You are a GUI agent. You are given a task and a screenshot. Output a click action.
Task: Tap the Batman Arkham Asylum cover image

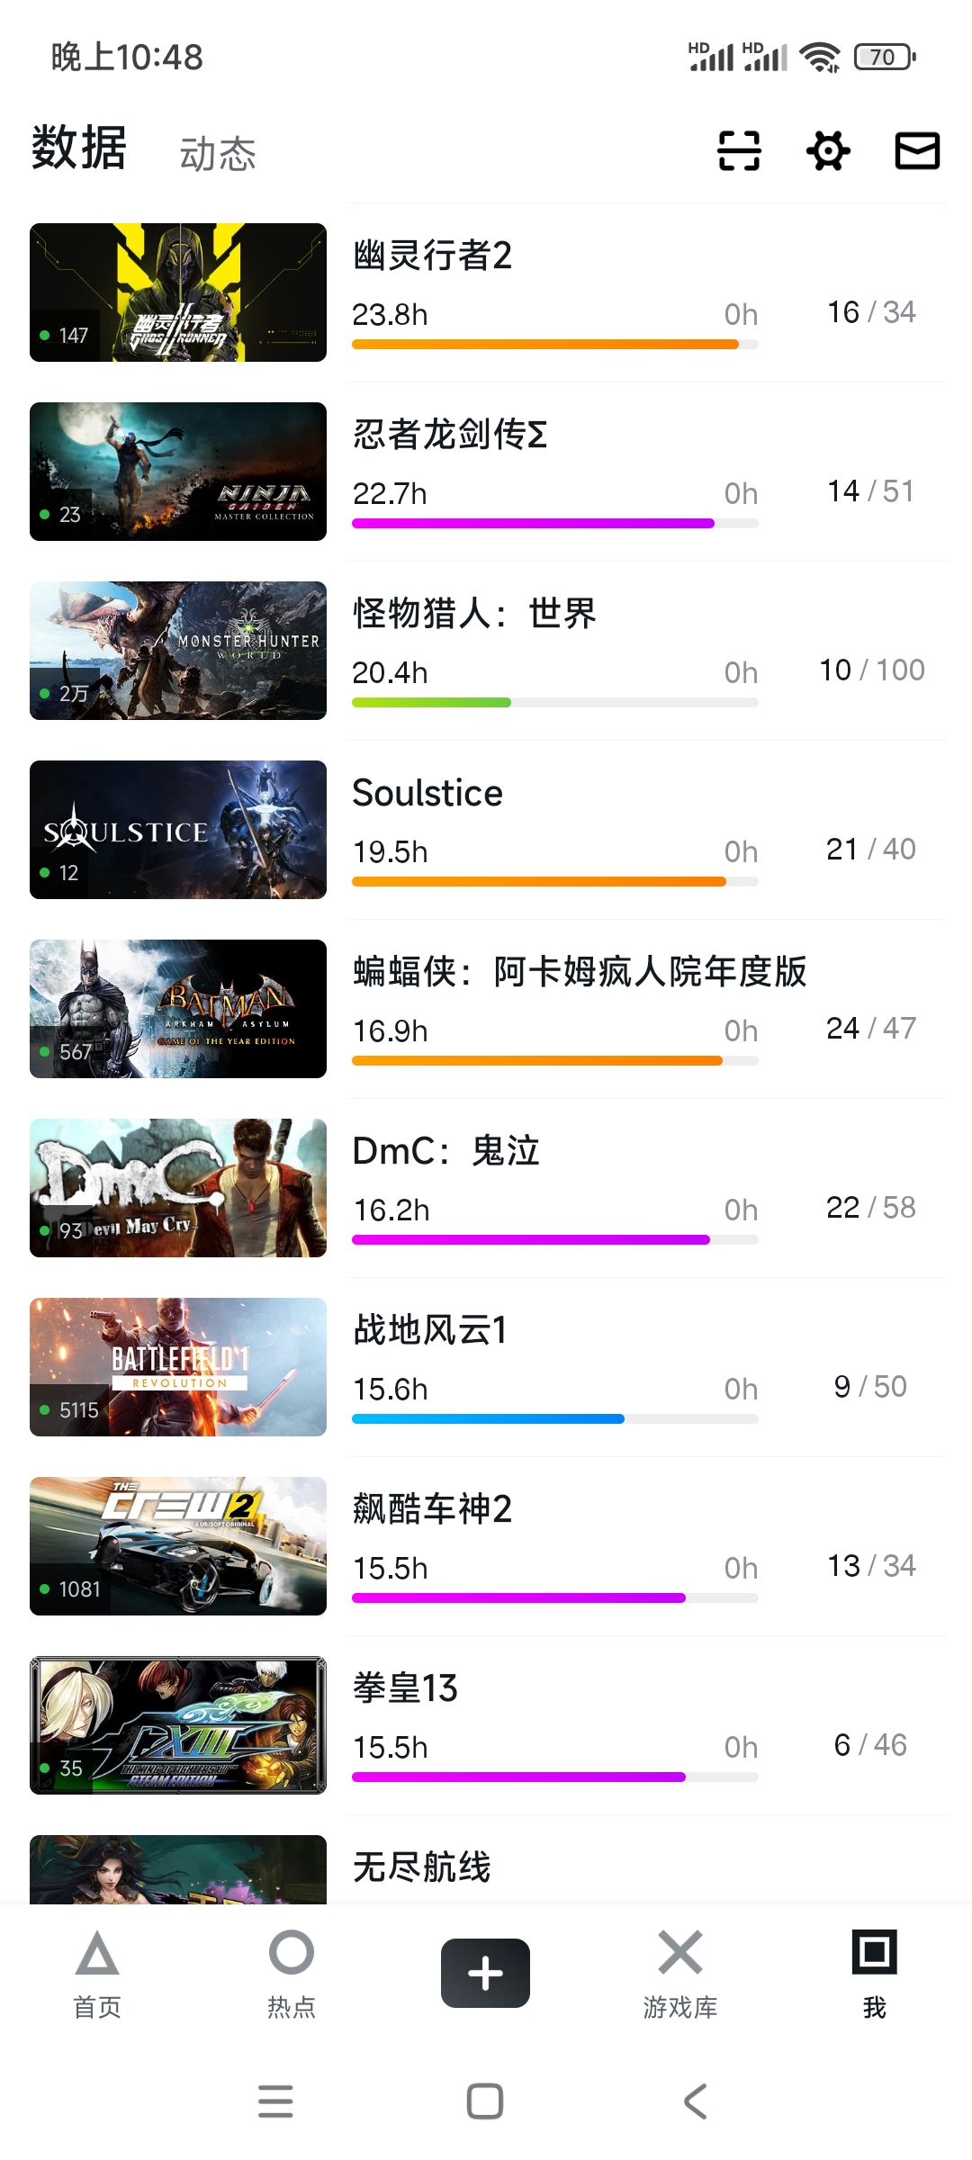click(x=178, y=1009)
